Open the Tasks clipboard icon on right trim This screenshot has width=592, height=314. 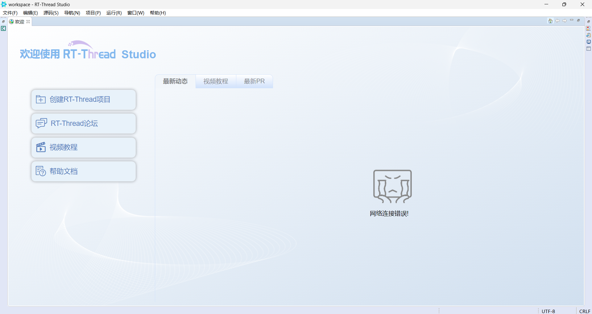pos(589,35)
